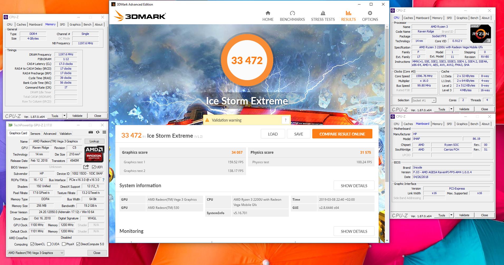Click GPU-Z screenshot camera icon
Image resolution: width=504 pixels, height=265 pixels.
(x=90, y=132)
